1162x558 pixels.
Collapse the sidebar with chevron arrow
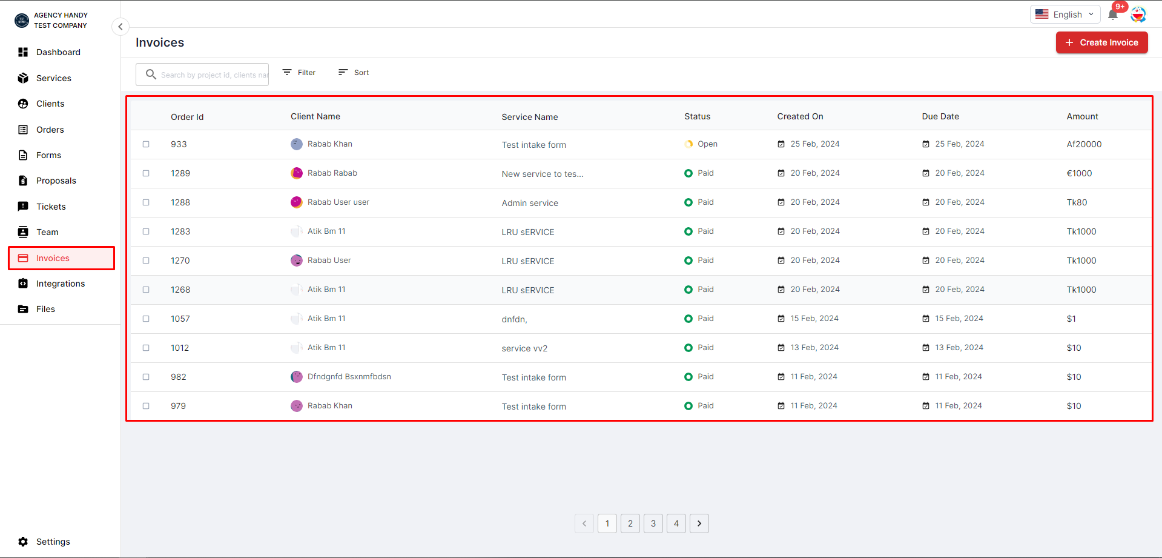(120, 27)
